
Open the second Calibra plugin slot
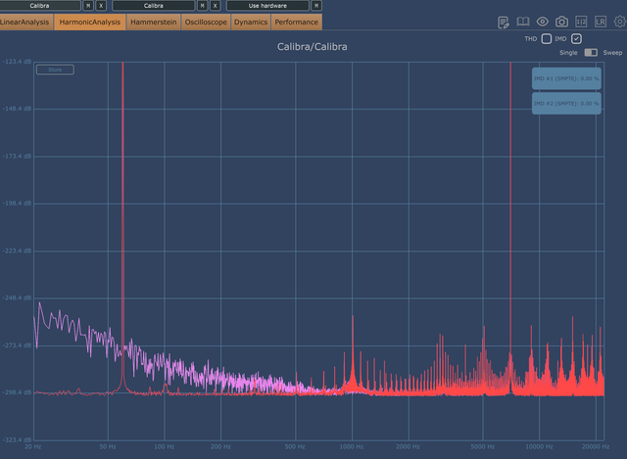(x=154, y=6)
